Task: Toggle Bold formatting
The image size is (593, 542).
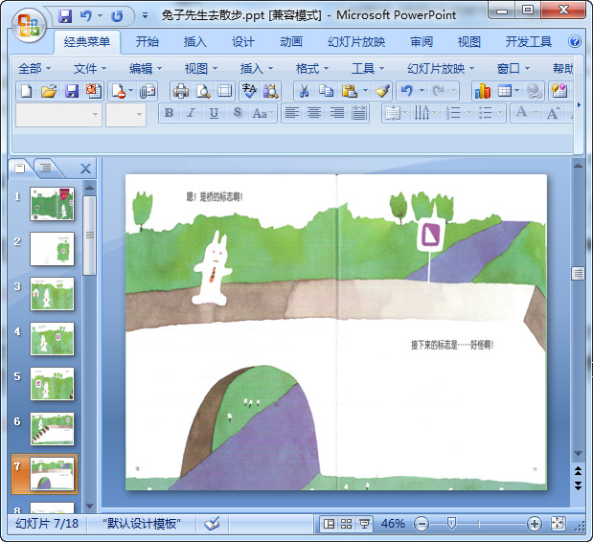Action: 169,113
